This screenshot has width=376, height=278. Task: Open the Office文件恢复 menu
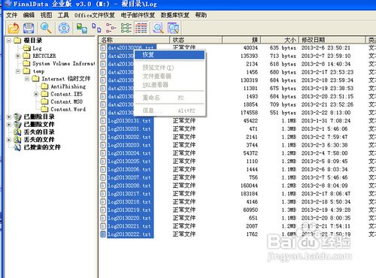click(95, 15)
